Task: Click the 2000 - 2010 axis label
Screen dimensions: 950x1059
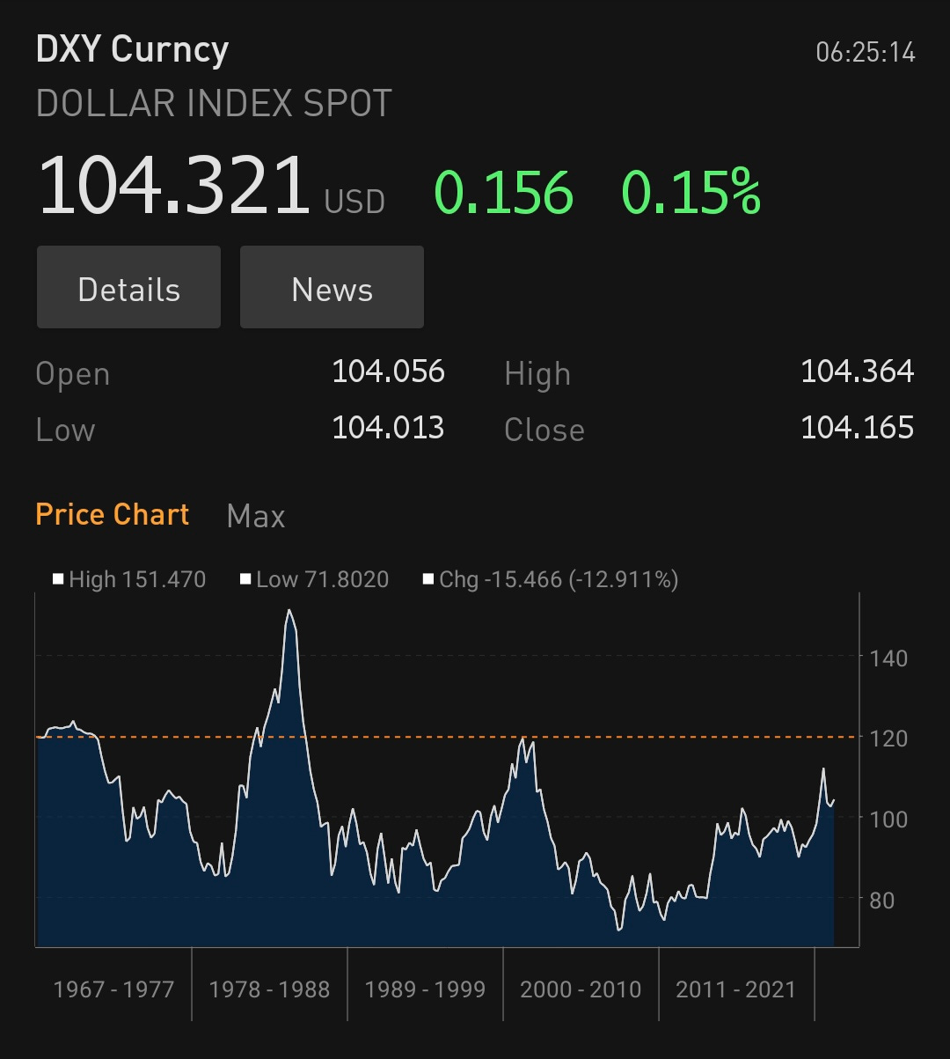Action: pos(581,989)
